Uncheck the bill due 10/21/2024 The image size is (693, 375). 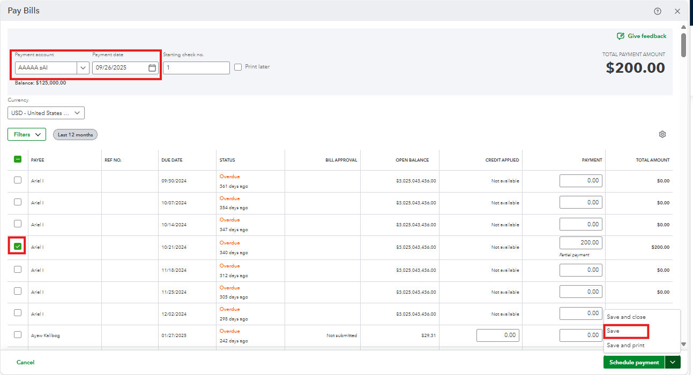click(x=18, y=247)
